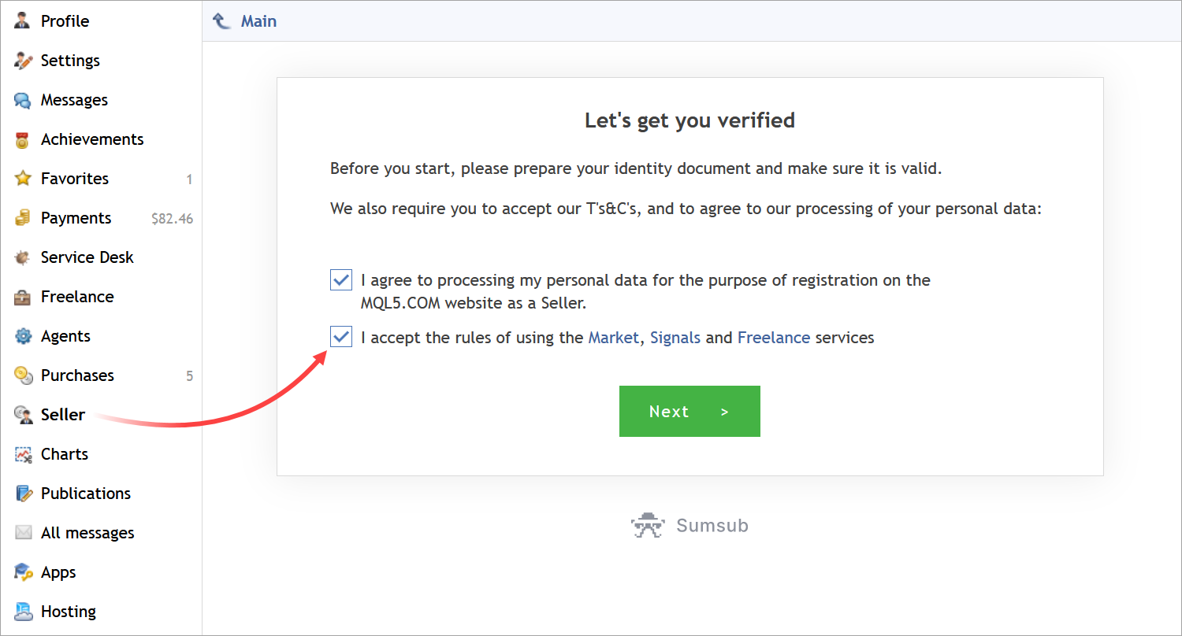The width and height of the screenshot is (1182, 636).
Task: Go to Service Desk section
Action: point(87,257)
